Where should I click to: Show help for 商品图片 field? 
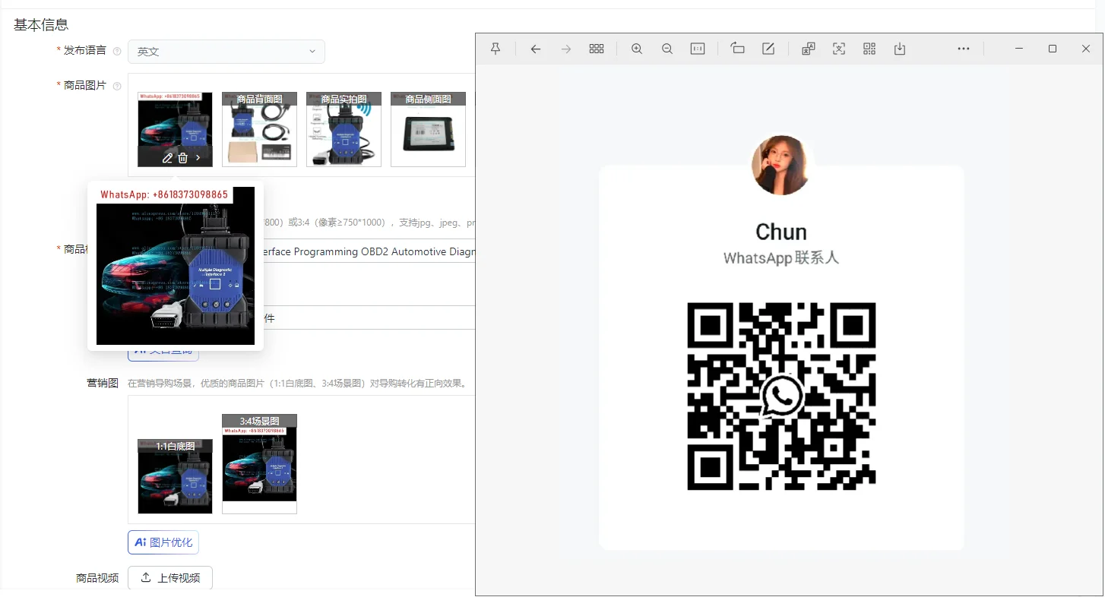click(117, 87)
